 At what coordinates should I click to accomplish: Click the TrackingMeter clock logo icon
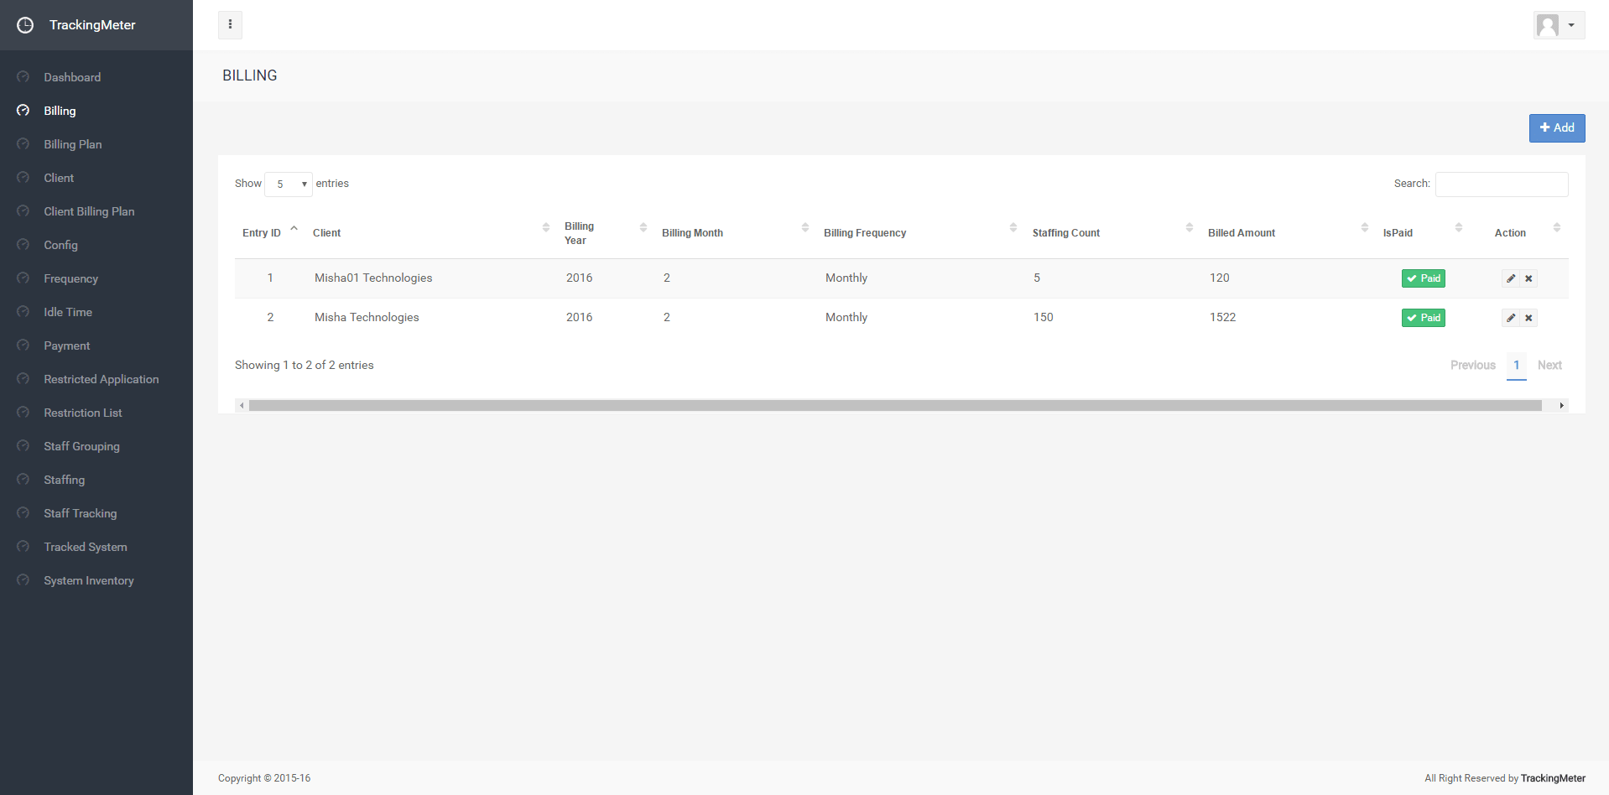coord(25,25)
